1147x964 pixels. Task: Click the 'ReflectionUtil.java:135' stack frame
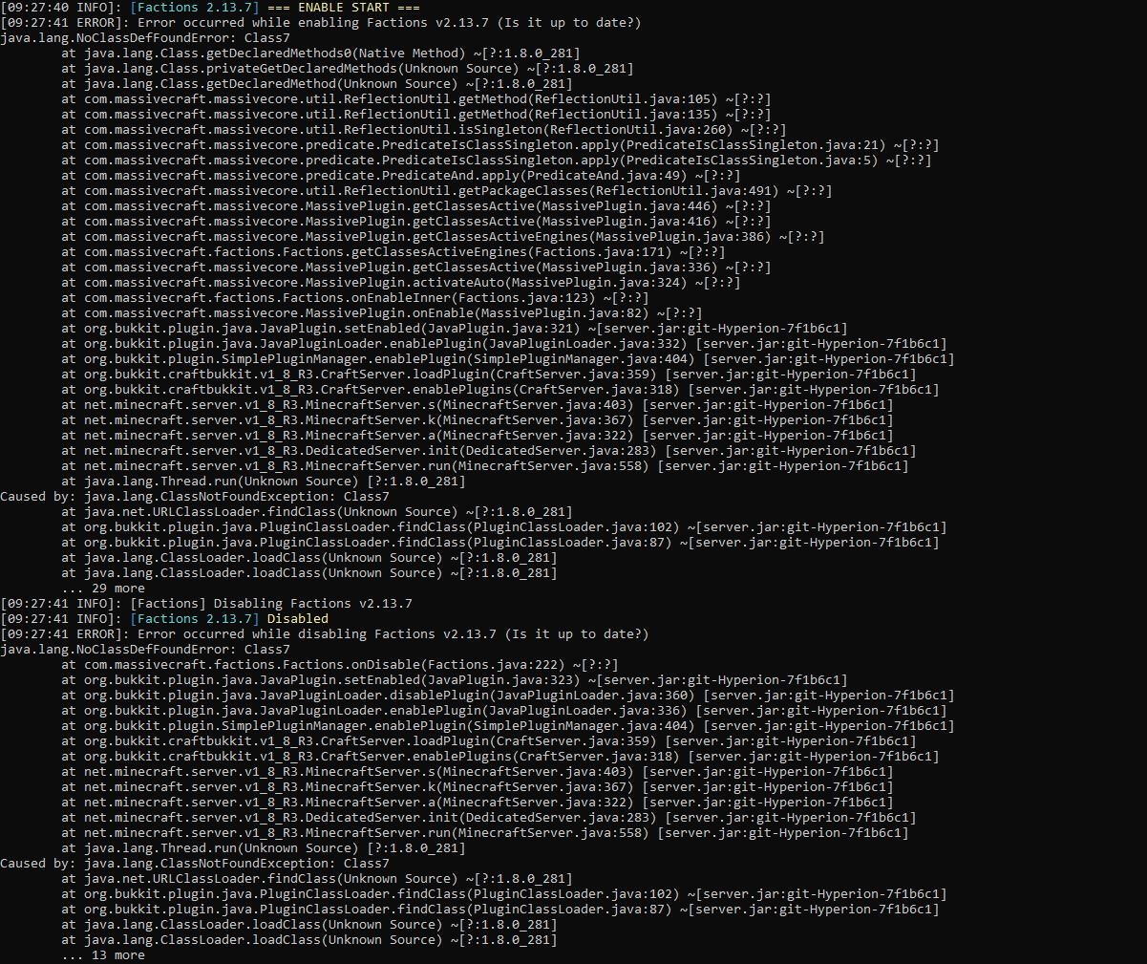415,114
